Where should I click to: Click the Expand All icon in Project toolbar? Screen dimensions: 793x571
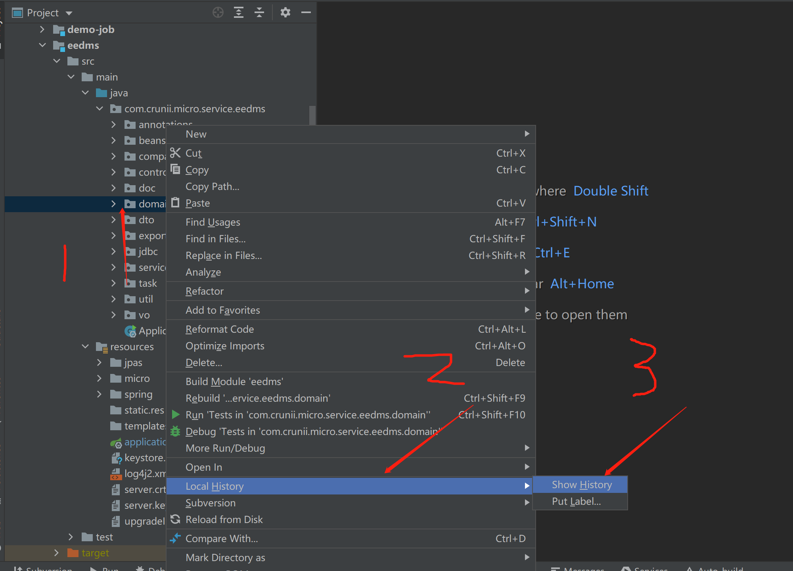tap(239, 13)
